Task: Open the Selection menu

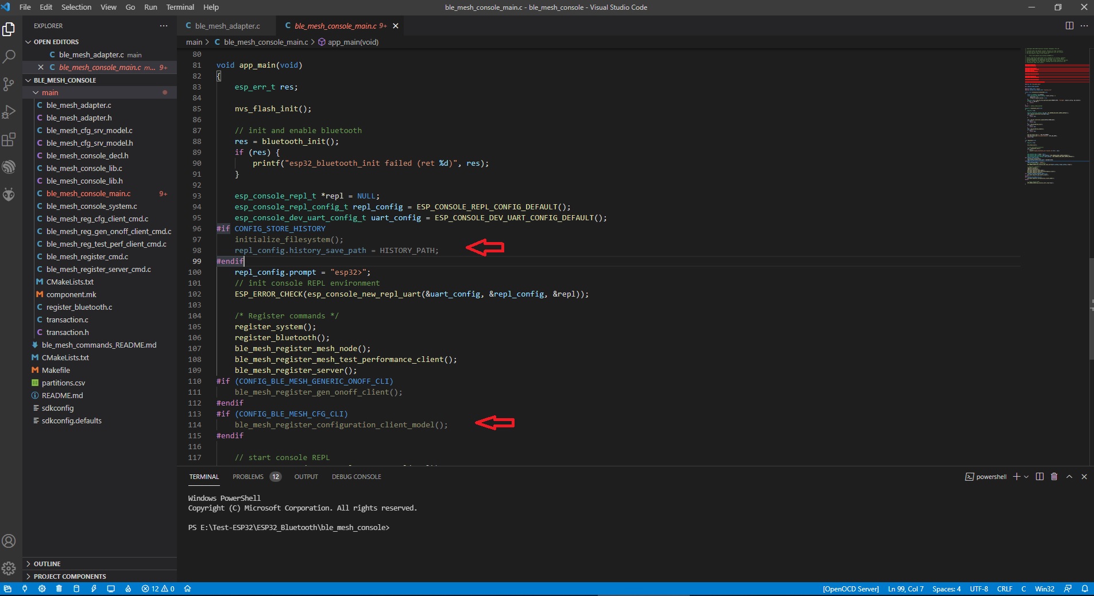Action: pyautogui.click(x=76, y=7)
